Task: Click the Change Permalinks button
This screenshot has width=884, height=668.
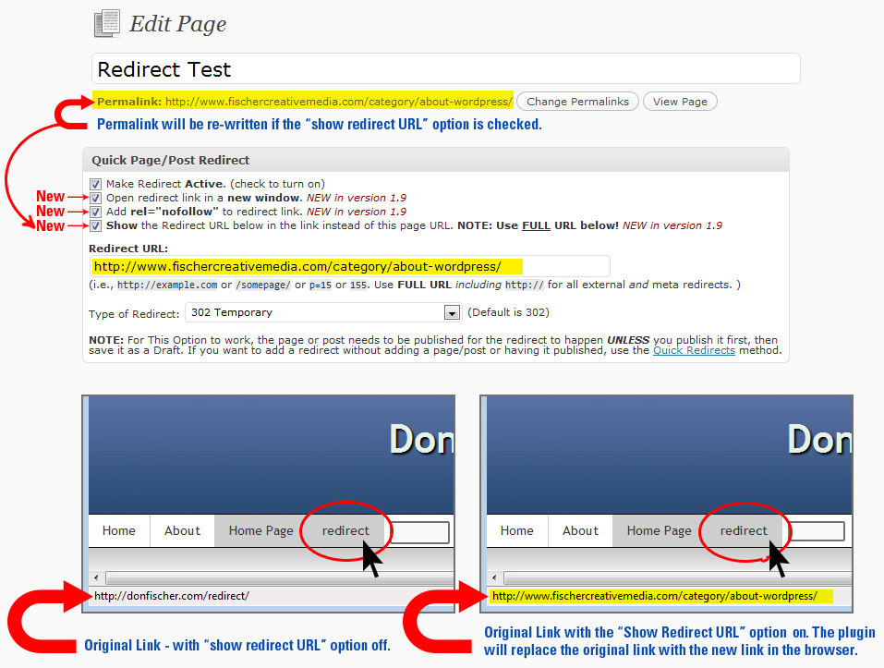Action: 577,102
